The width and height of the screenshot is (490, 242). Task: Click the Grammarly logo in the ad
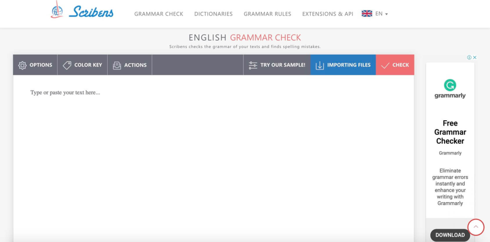pos(450,89)
